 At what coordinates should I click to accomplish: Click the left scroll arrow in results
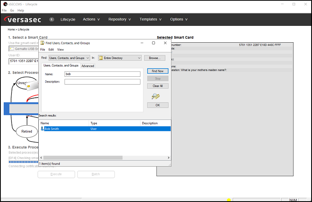click(x=41, y=158)
